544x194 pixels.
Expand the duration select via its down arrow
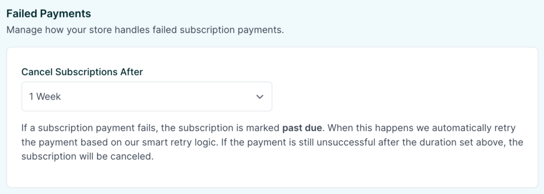pos(260,97)
